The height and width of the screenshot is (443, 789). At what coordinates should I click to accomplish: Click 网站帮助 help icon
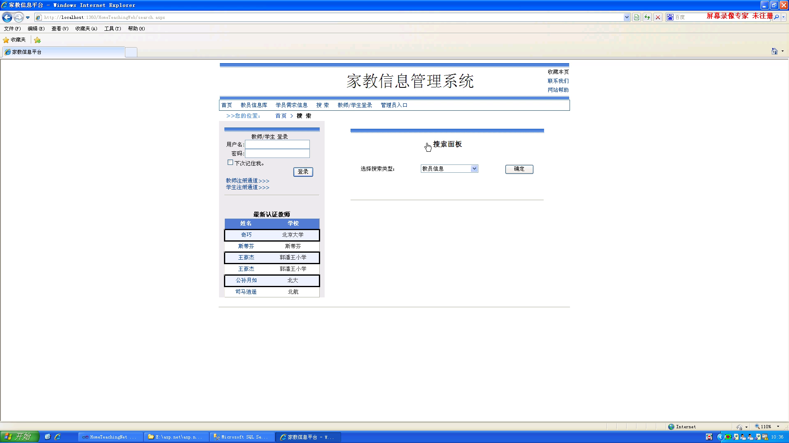tap(558, 90)
